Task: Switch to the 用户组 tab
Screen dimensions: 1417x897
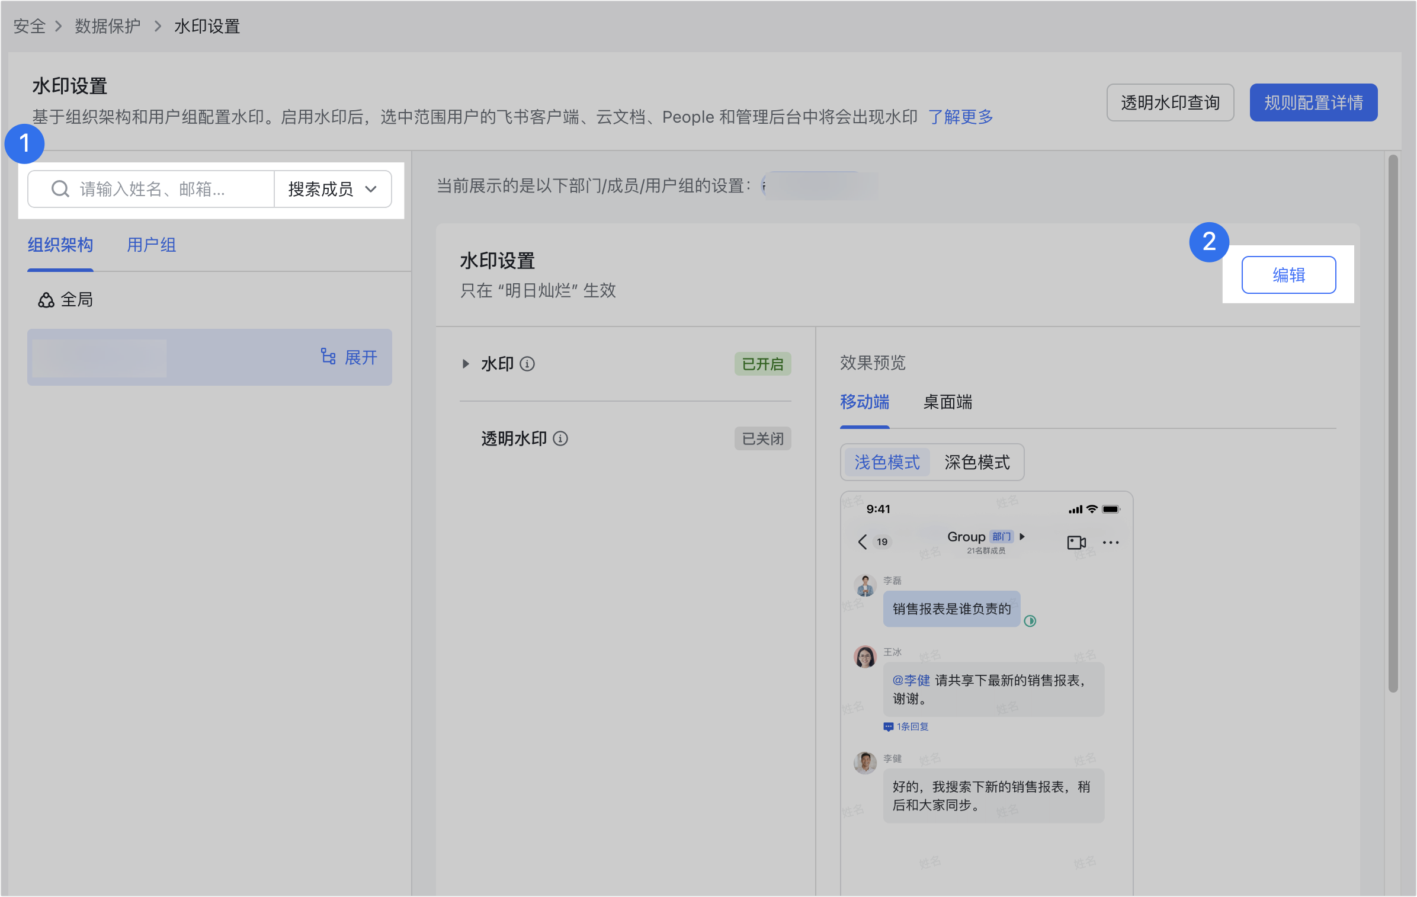Action: (x=151, y=245)
